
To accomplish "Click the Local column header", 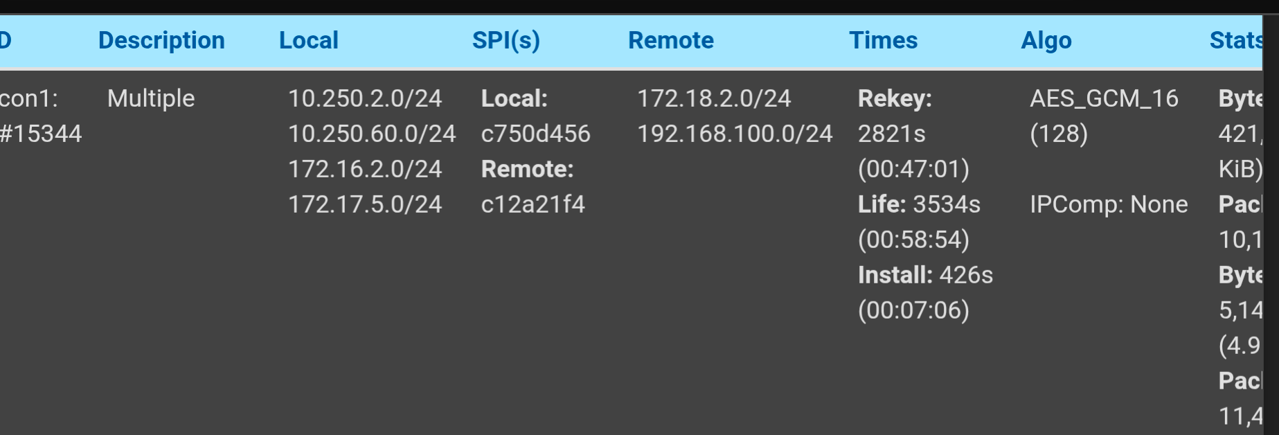I will [308, 40].
